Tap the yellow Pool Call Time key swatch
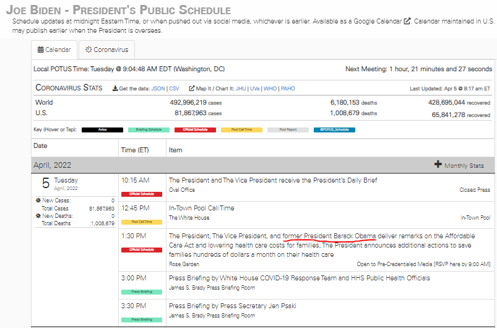 click(241, 129)
